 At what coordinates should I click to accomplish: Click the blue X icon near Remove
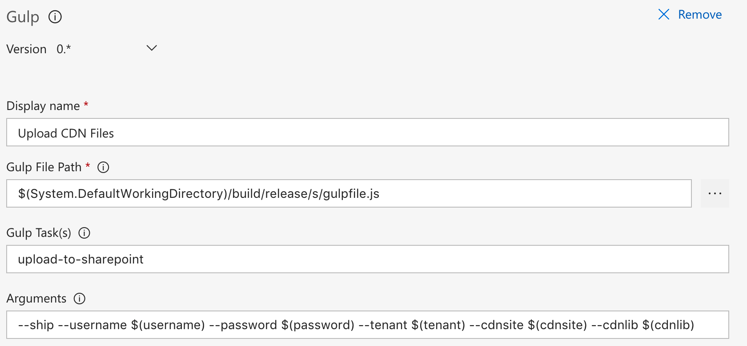tap(663, 14)
